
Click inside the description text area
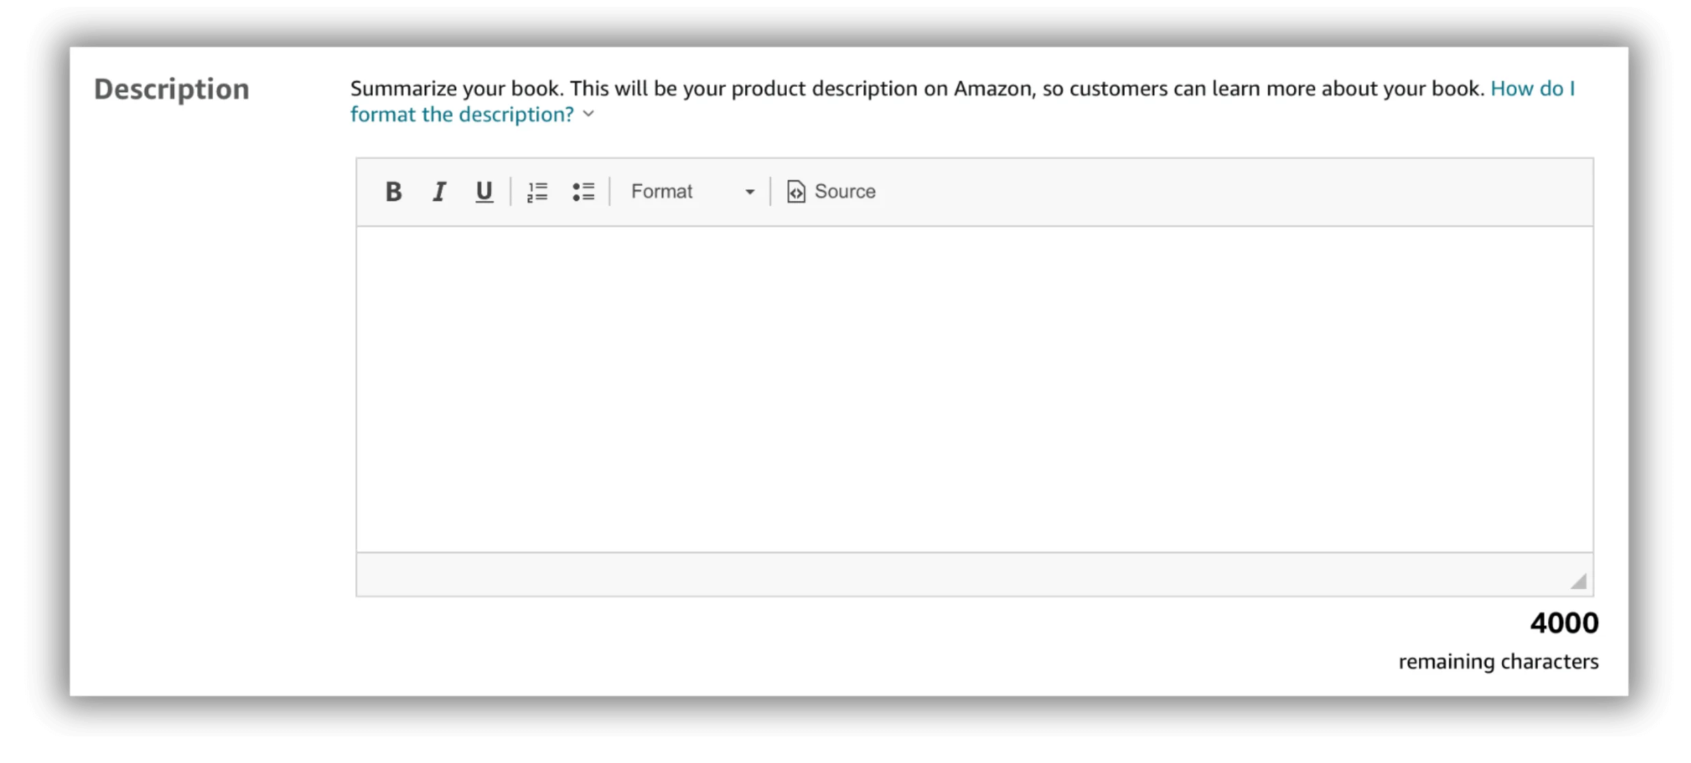pos(975,389)
